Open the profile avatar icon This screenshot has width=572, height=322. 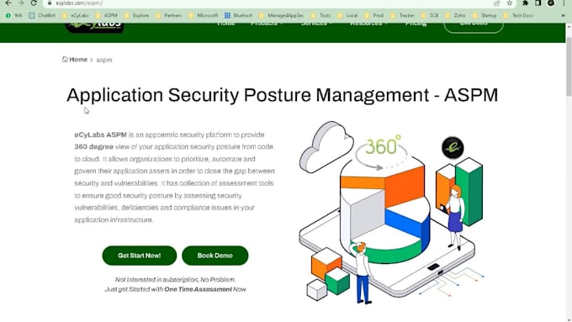pos(551,3)
